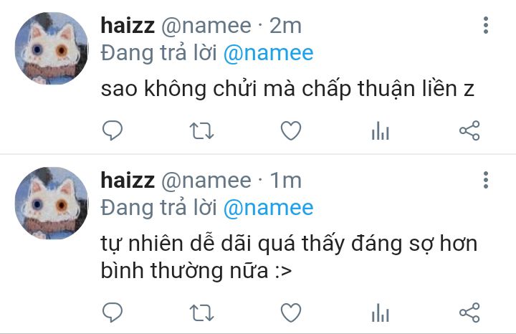The image size is (516, 334).
Task: Share the first tweet
Action: click(x=469, y=130)
